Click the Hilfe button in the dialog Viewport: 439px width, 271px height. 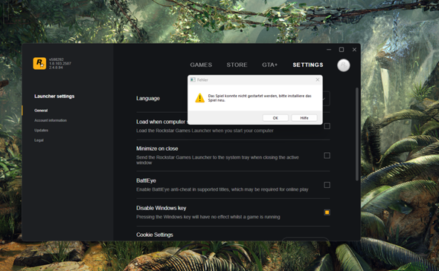(x=304, y=118)
